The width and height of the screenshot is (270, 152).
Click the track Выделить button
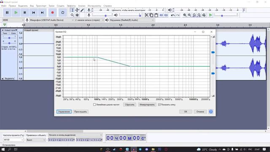tap(9, 79)
